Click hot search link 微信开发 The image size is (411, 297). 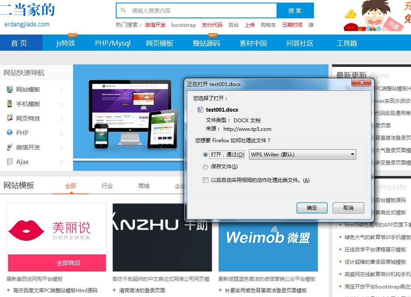coord(155,25)
